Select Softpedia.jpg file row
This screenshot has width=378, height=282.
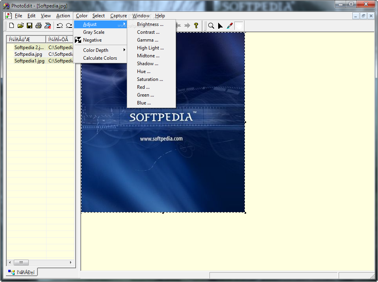tap(40, 54)
